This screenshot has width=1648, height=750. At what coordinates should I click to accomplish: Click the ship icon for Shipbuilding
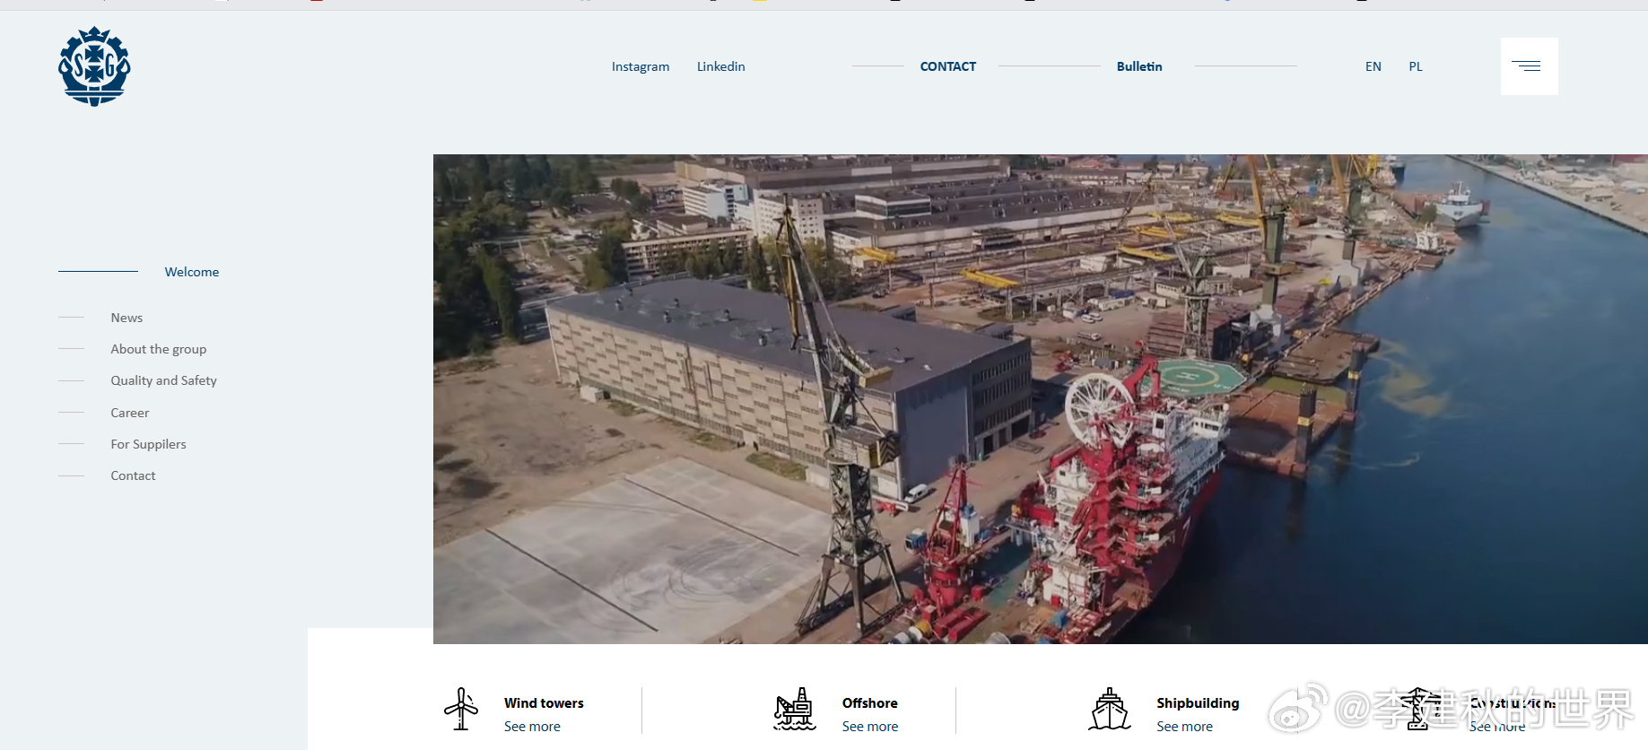[x=1110, y=709]
